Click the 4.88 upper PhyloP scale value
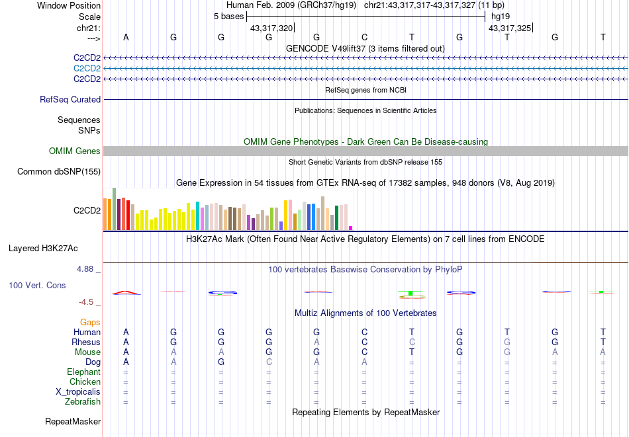This screenshot has width=629, height=437. (x=85, y=269)
